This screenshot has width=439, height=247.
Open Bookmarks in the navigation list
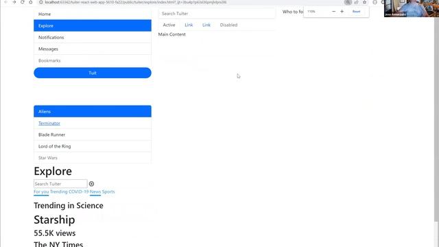click(93, 60)
